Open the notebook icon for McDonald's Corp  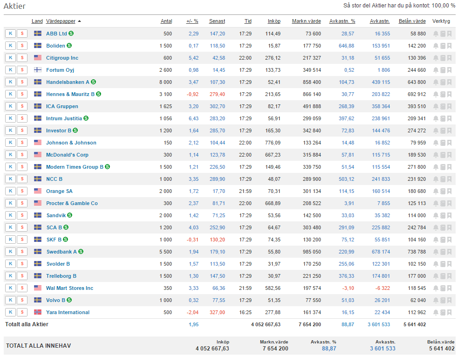coord(443,155)
